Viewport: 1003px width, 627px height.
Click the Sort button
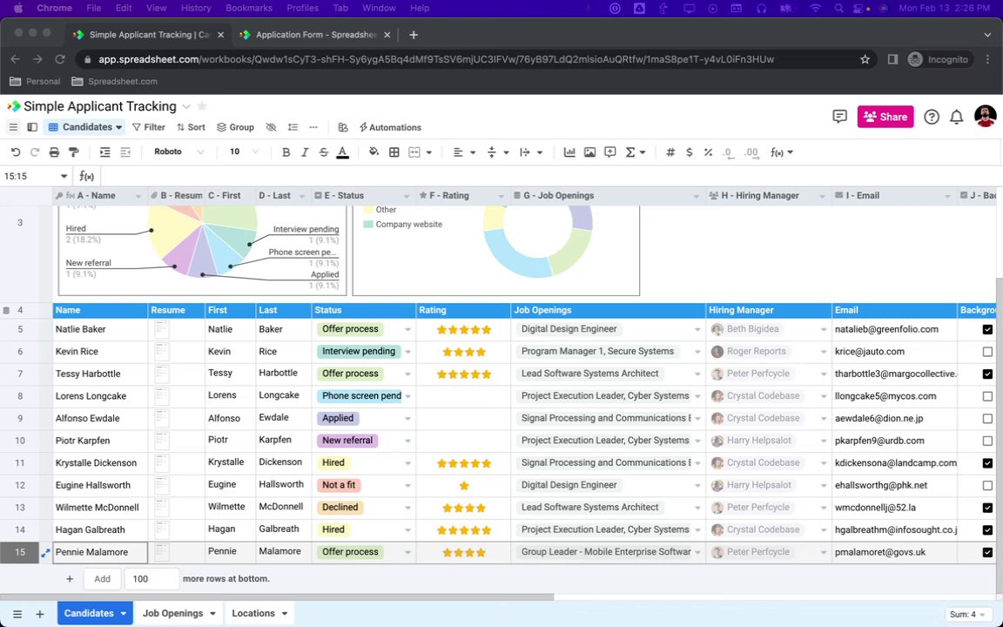tap(191, 127)
